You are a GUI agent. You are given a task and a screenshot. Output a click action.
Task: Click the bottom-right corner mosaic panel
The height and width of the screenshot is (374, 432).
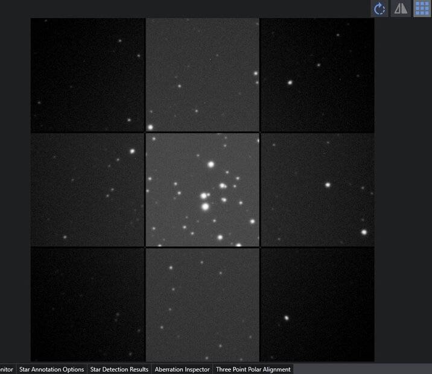tap(317, 305)
